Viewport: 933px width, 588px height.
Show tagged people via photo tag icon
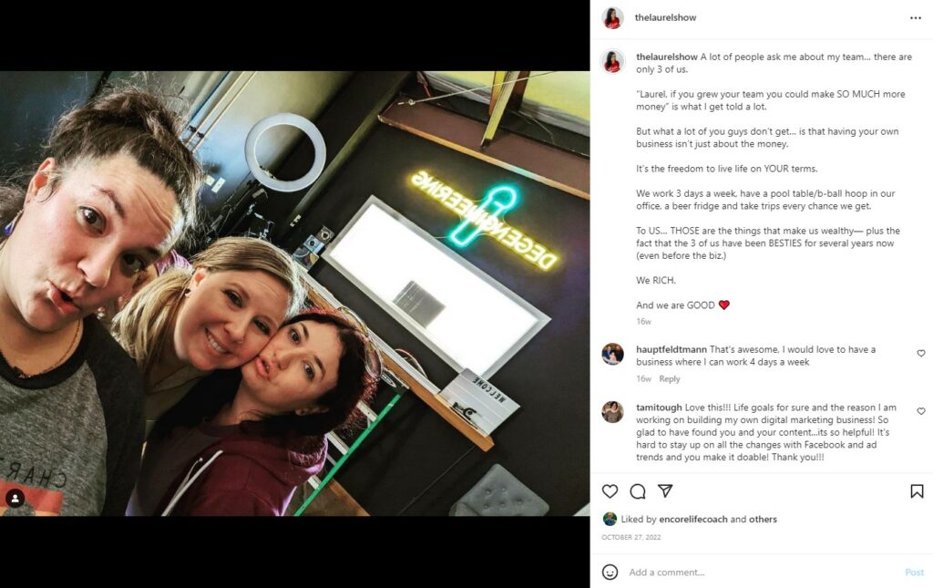click(x=15, y=498)
